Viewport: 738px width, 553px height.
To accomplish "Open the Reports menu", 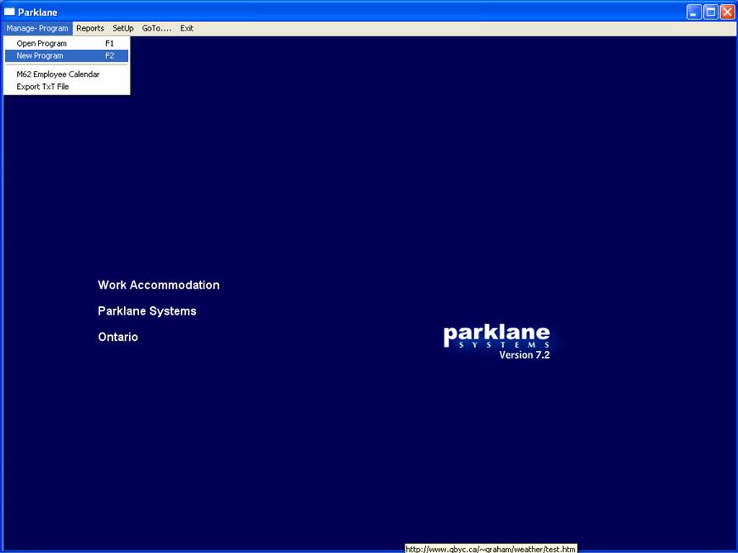I will point(90,28).
